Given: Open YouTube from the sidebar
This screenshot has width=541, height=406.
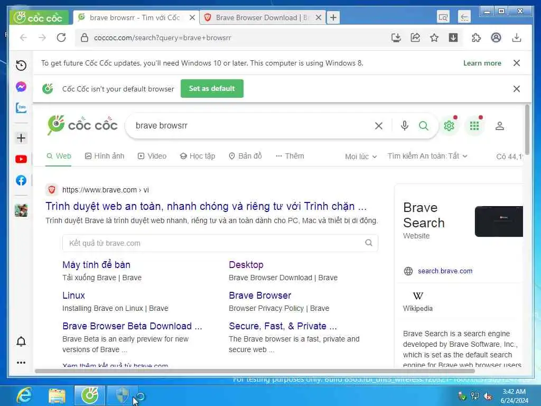Looking at the screenshot, I should click(21, 159).
